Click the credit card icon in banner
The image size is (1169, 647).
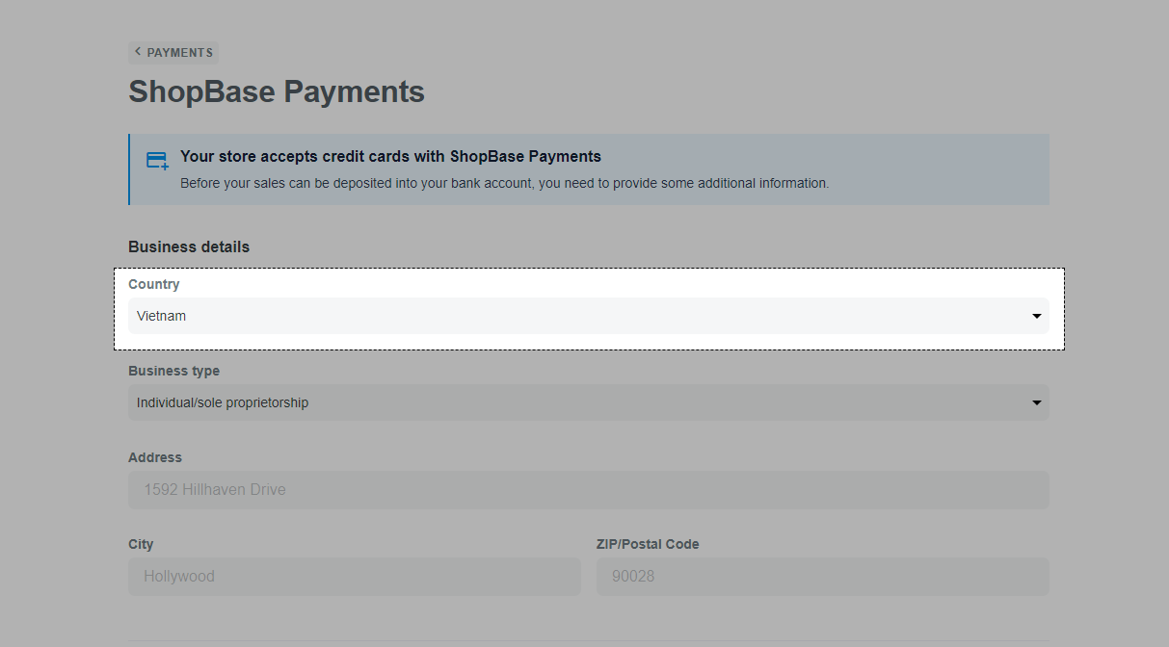point(157,161)
